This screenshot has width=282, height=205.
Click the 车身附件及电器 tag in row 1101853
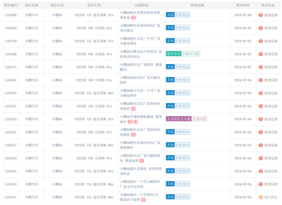pyautogui.click(x=179, y=119)
